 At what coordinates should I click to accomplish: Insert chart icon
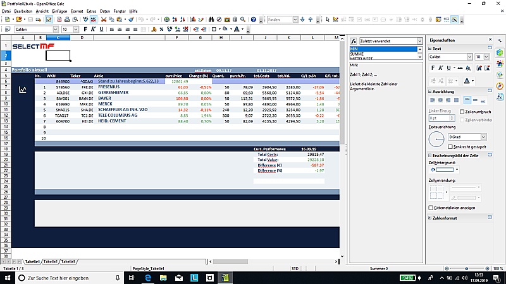(193, 20)
